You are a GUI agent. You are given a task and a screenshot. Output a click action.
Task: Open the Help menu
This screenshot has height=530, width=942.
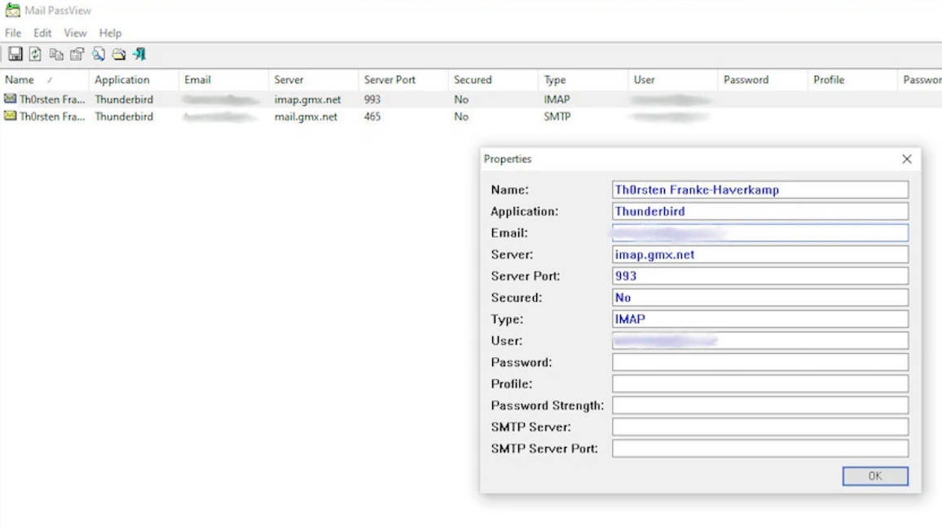coord(109,33)
